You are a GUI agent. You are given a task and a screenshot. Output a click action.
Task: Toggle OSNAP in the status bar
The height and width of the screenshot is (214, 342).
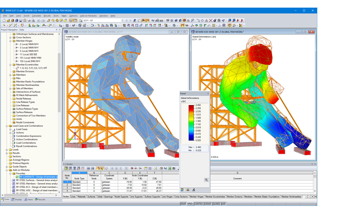point(208,204)
